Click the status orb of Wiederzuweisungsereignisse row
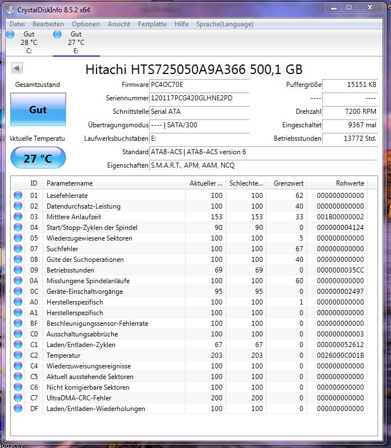The height and width of the screenshot is (448, 391). click(18, 366)
